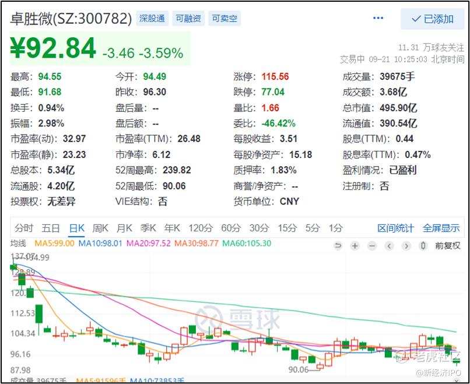
Task: Switch to the 60分 chart tab
Action: tap(231, 228)
